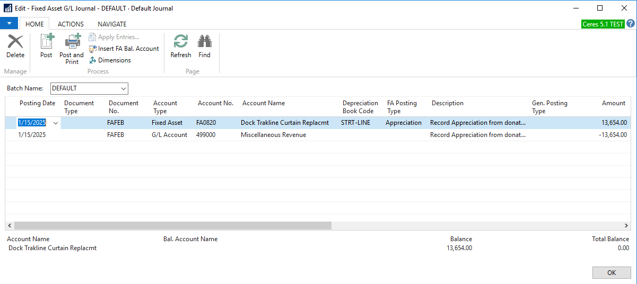Click the Delete icon in Manage group

pyautogui.click(x=15, y=46)
